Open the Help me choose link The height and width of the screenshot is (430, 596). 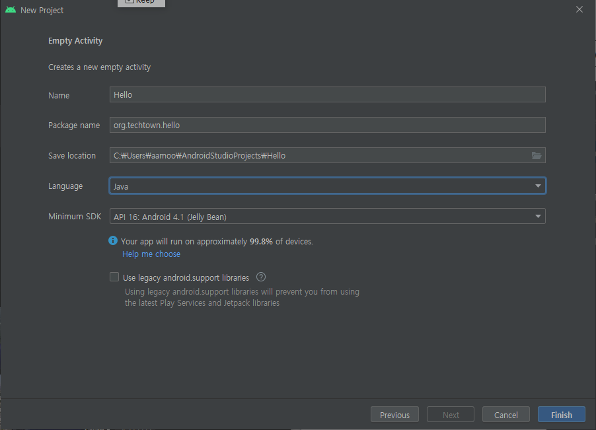click(151, 254)
